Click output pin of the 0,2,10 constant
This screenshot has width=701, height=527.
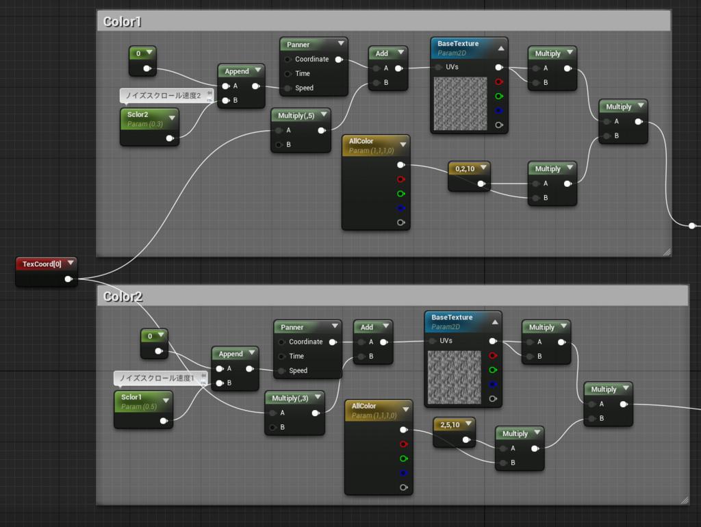[x=481, y=183]
